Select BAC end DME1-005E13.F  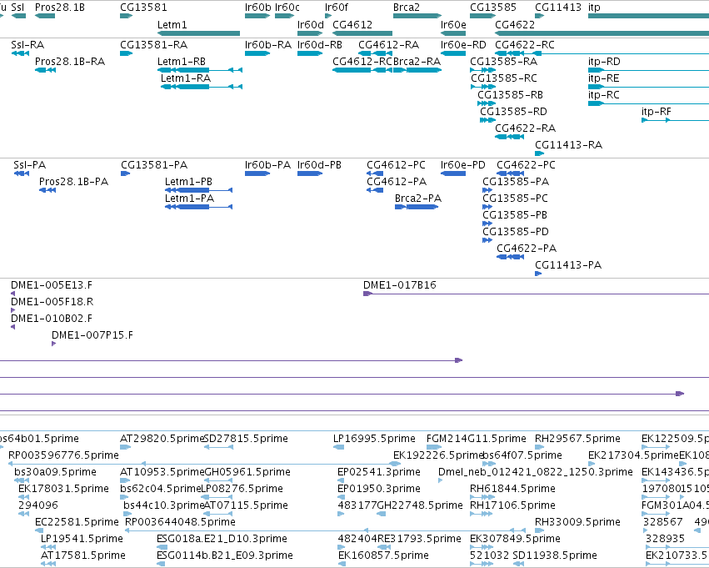point(52,285)
